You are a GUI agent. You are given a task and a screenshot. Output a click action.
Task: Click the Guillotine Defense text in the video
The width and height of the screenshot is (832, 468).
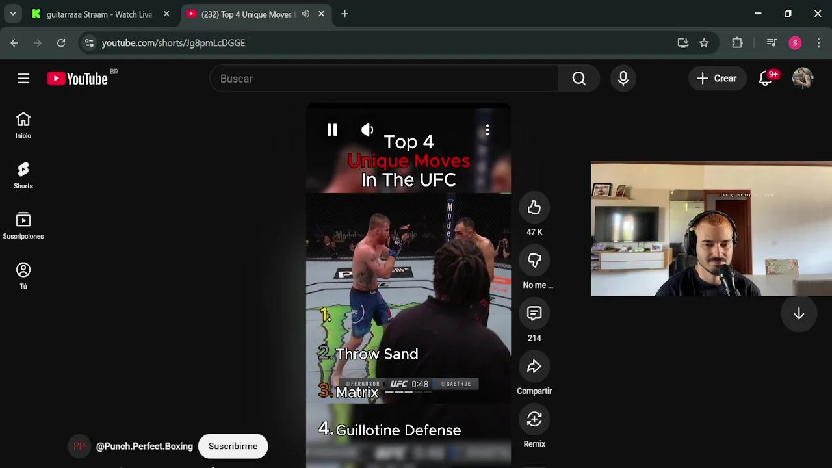(398, 430)
